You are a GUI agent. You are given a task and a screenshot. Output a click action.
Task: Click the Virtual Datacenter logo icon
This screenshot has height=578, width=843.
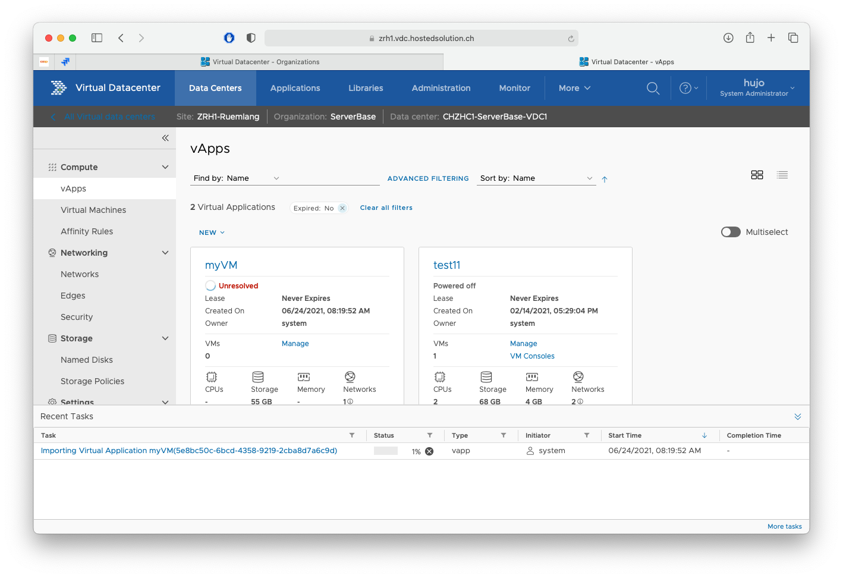tap(58, 88)
